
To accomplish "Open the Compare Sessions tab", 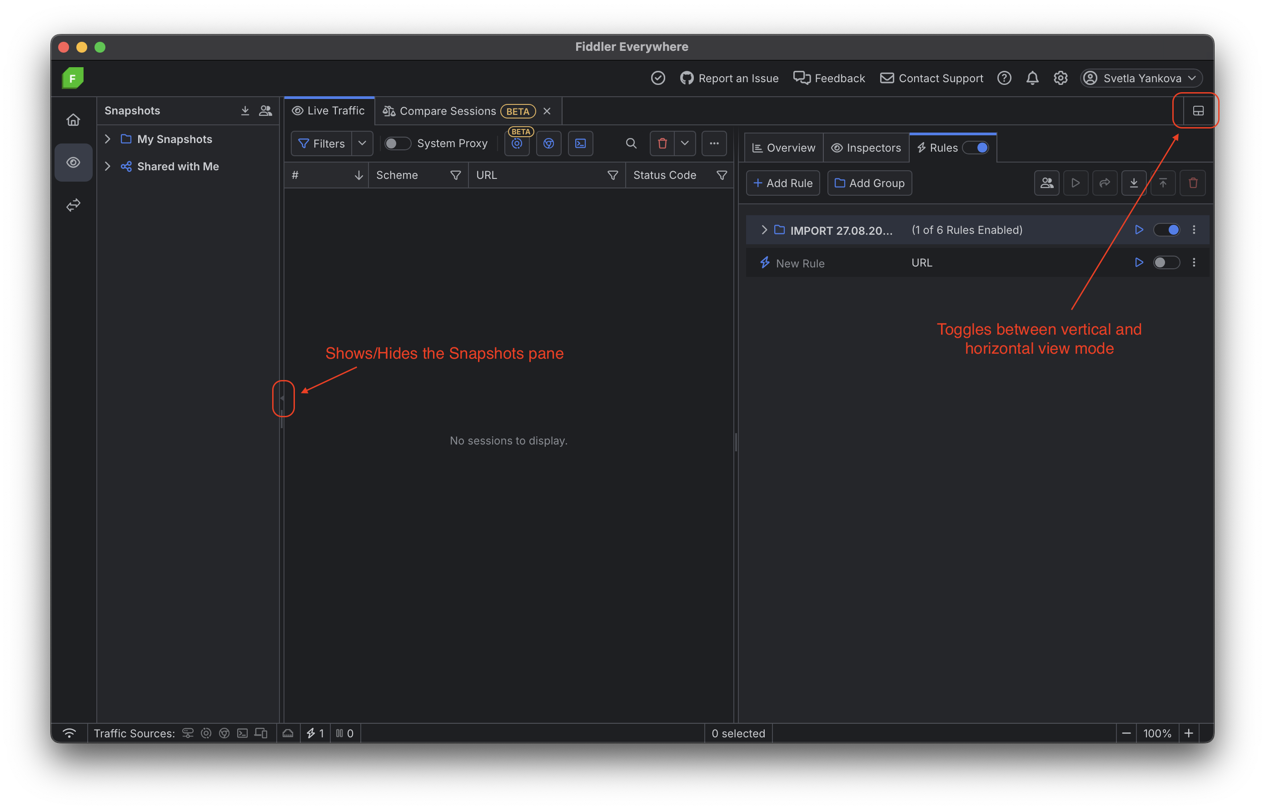I will point(447,111).
